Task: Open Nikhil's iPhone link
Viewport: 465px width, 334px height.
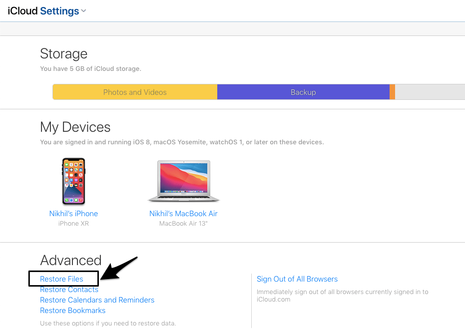Action: pyautogui.click(x=73, y=214)
